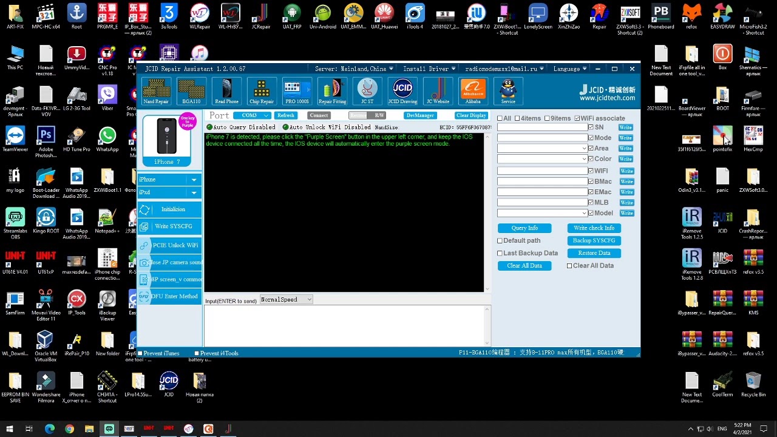777x437 pixels.
Task: Open the account email menu
Action: [504, 69]
